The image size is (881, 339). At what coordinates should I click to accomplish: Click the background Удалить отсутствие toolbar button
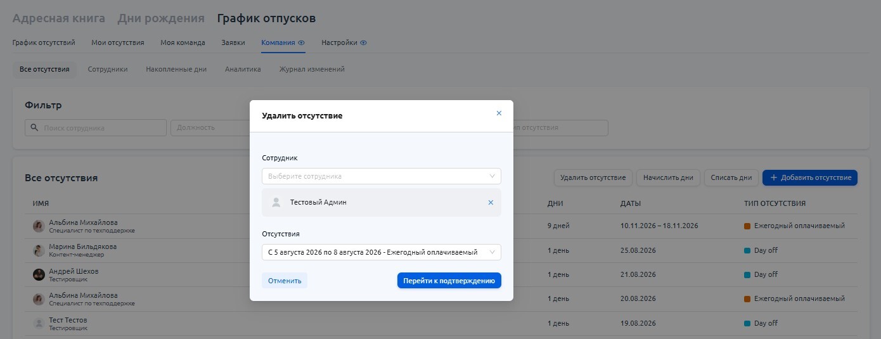(593, 178)
